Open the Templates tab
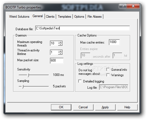The height and width of the screenshot is (120, 147). pyautogui.click(x=64, y=17)
